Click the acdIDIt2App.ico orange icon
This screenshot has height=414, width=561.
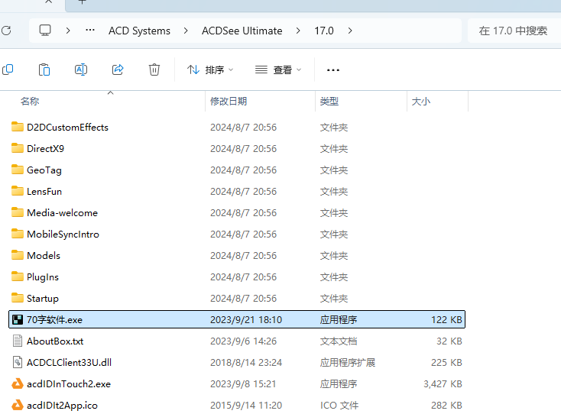17,405
